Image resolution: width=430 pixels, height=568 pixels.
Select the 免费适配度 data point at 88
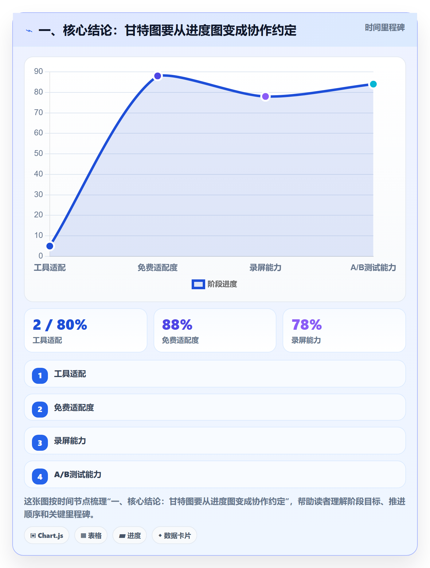tap(158, 76)
